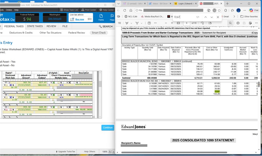262x156 pixels.
Task: Go to previous find result
Action: 206,17
